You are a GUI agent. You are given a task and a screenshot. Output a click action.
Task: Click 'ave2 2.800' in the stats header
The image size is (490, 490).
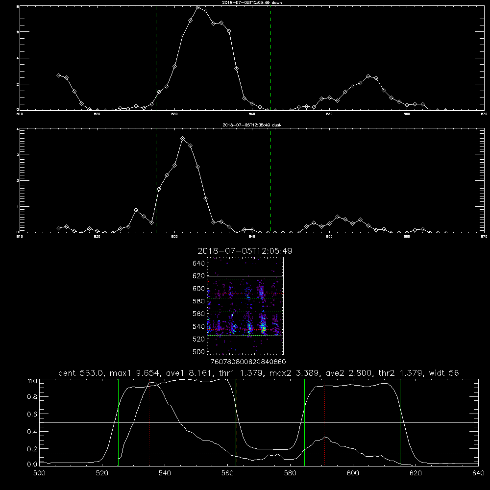348,373
